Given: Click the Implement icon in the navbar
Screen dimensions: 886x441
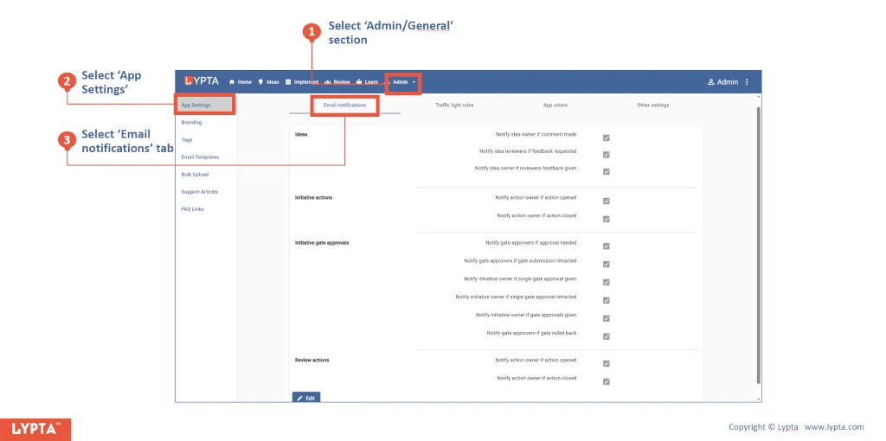Looking at the screenshot, I should coord(288,82).
